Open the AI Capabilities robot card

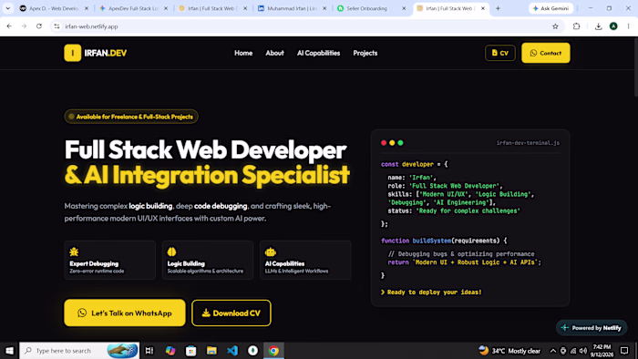[305, 260]
